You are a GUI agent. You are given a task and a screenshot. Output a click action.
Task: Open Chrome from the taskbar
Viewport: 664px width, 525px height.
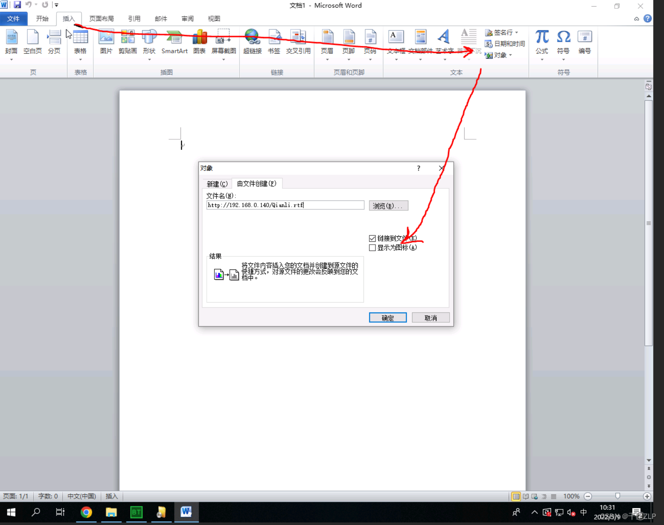pos(86,512)
